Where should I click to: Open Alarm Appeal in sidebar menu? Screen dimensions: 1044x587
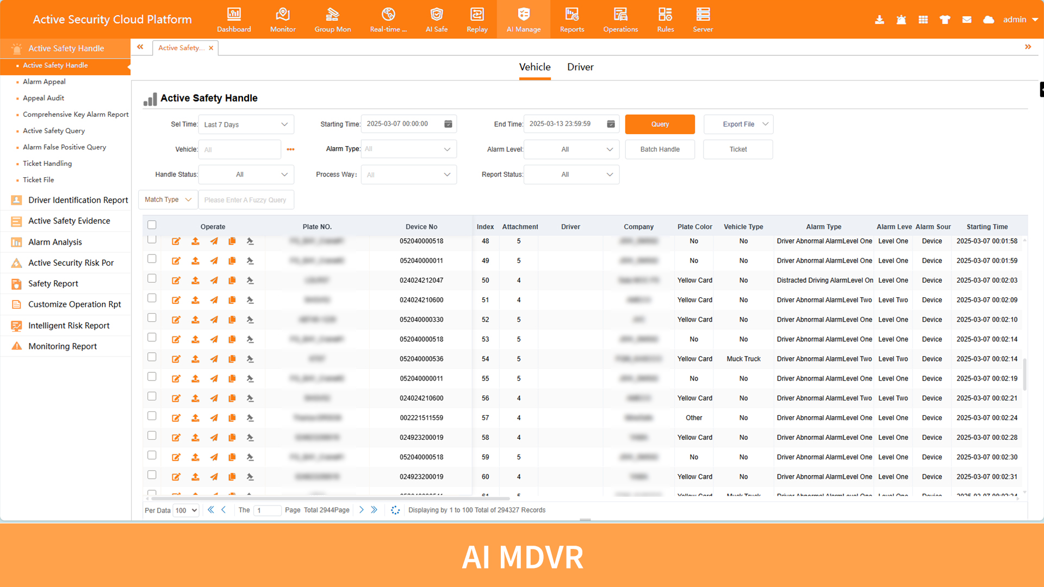click(44, 82)
